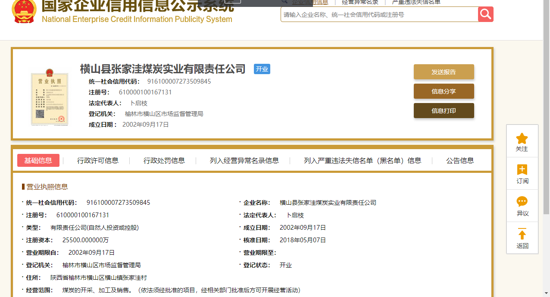The width and height of the screenshot is (550, 297).
Task: Focus the enterprise name search field
Action: click(379, 15)
